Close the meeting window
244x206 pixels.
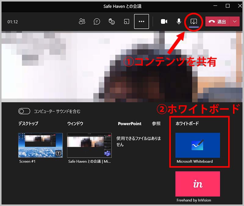pos(240,6)
